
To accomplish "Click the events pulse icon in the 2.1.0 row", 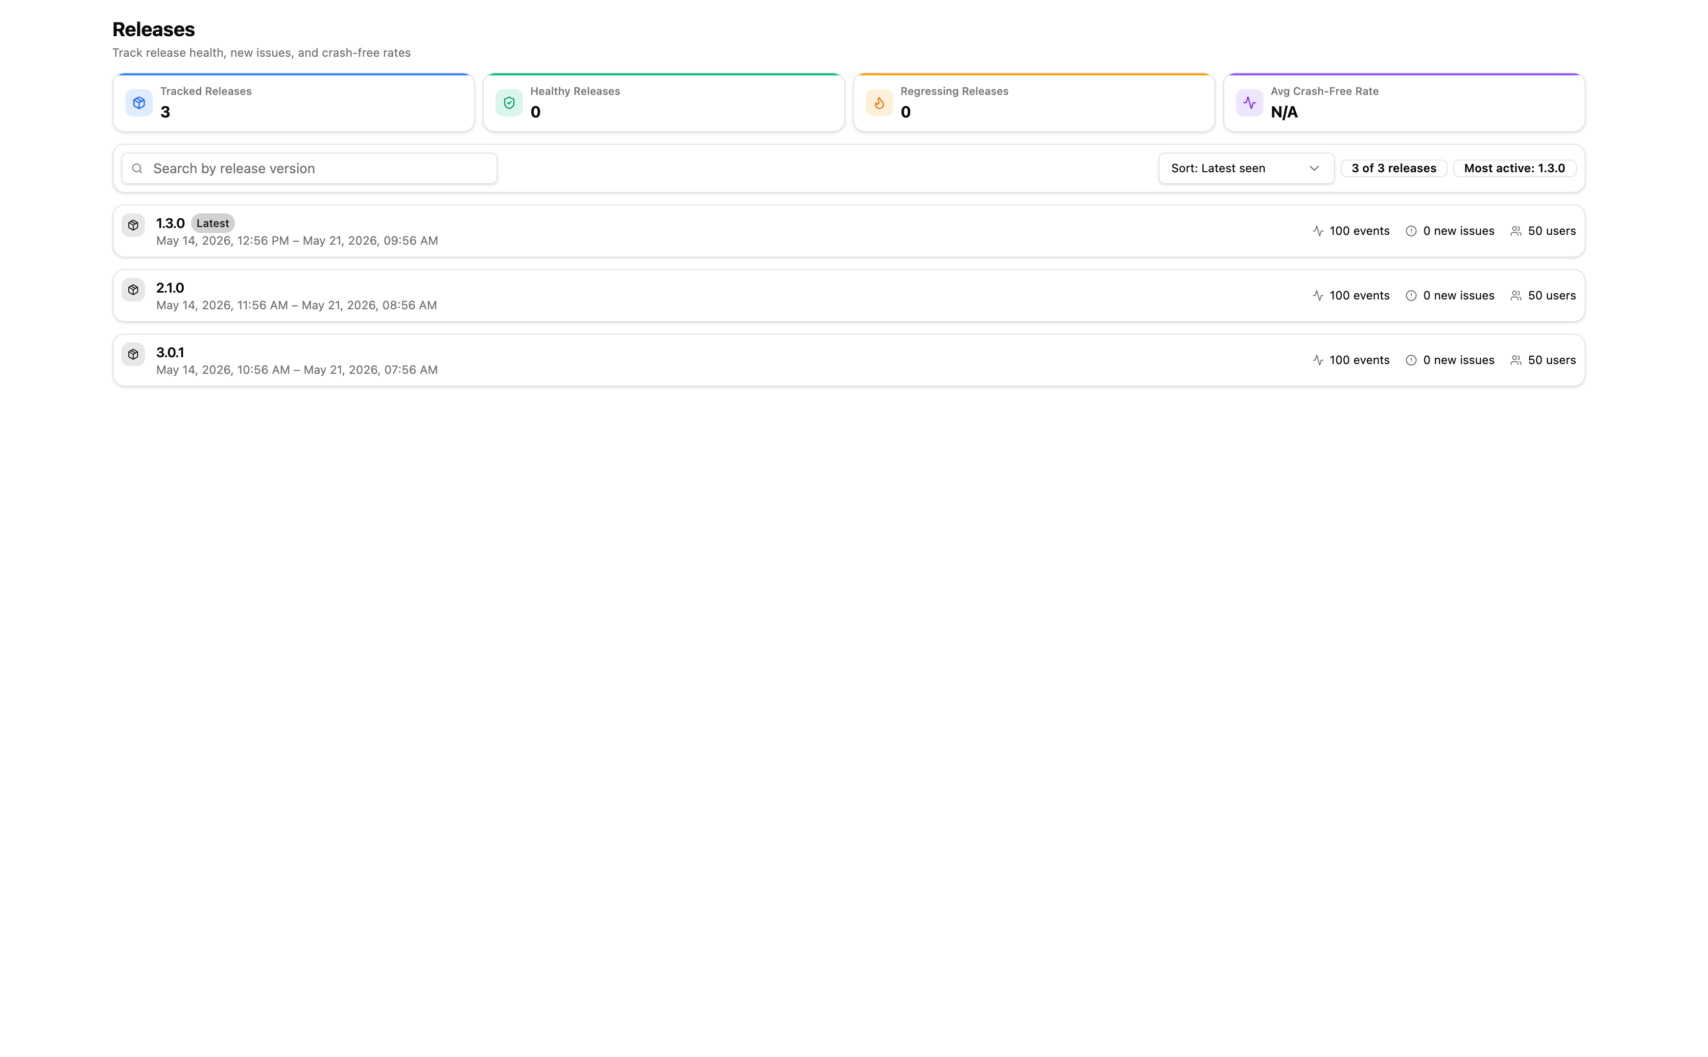I will [x=1318, y=296].
